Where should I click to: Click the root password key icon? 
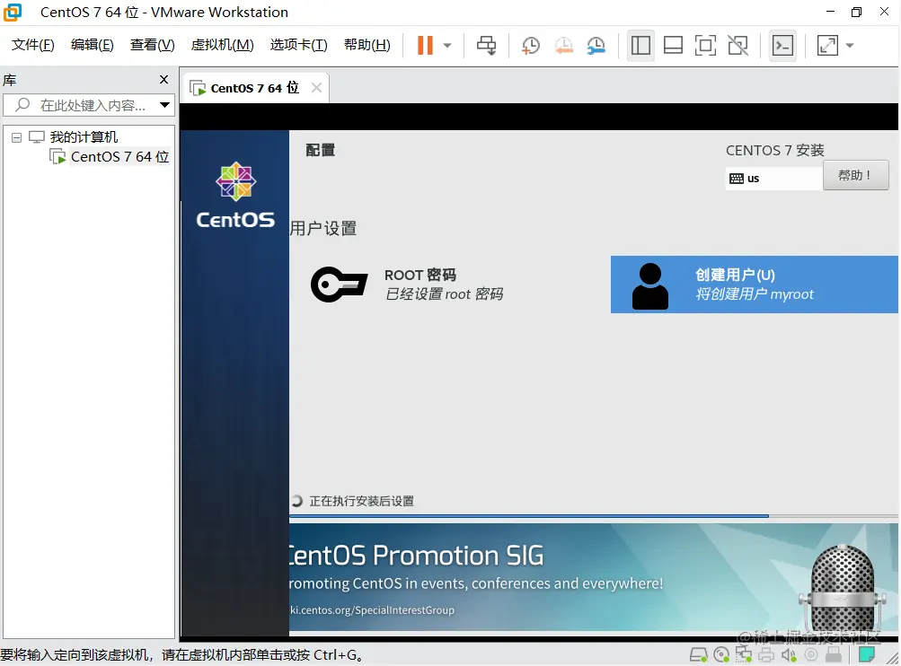coord(339,285)
